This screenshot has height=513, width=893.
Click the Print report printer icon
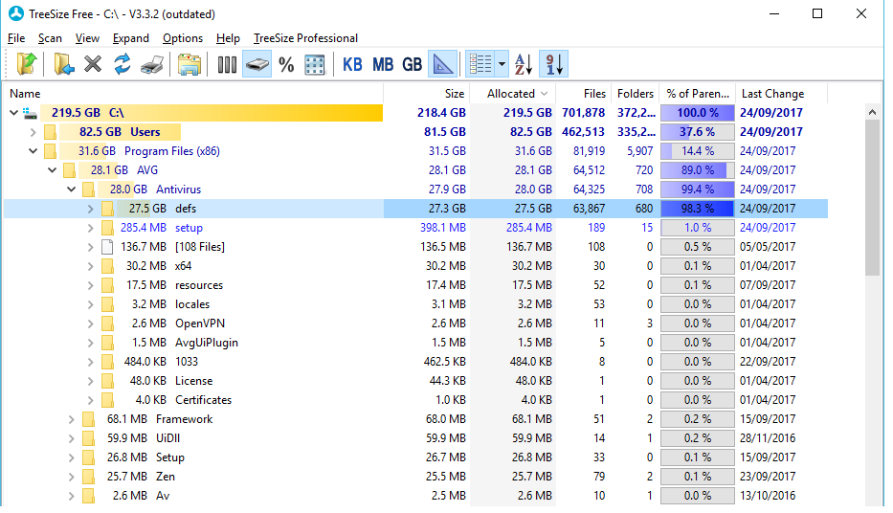click(x=151, y=64)
